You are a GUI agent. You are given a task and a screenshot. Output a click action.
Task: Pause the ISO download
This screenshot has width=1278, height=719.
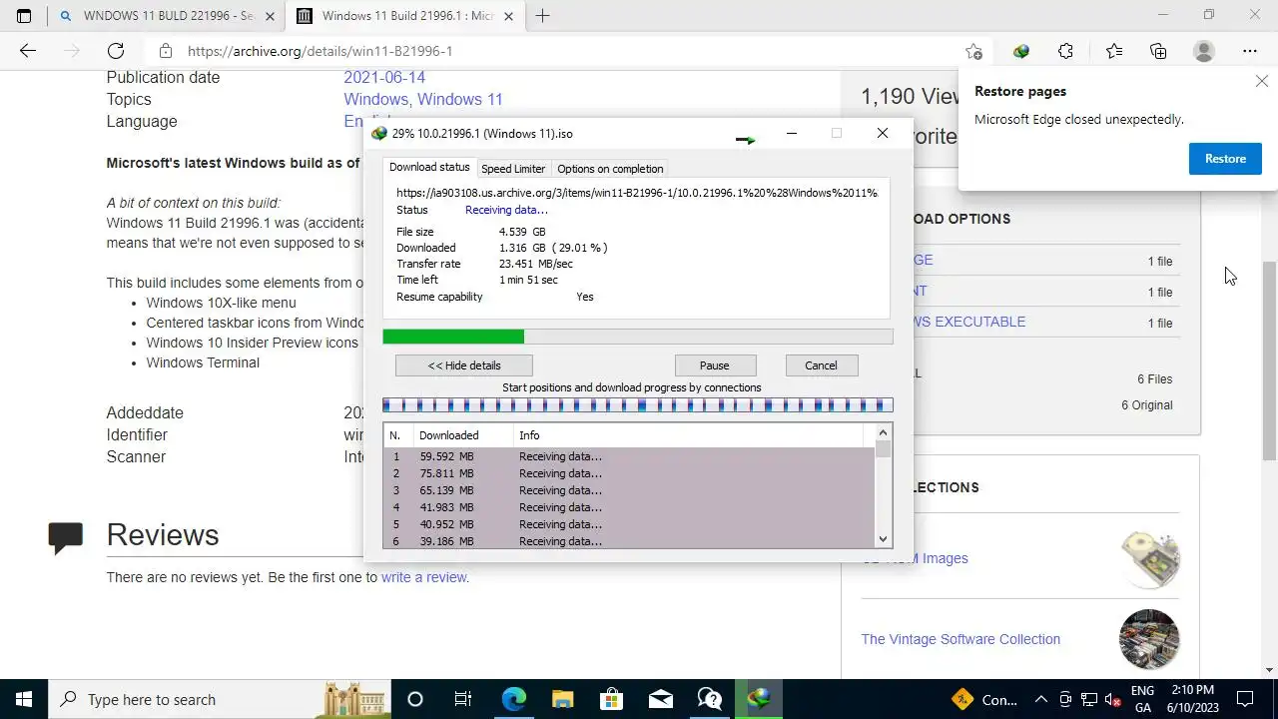pyautogui.click(x=714, y=365)
